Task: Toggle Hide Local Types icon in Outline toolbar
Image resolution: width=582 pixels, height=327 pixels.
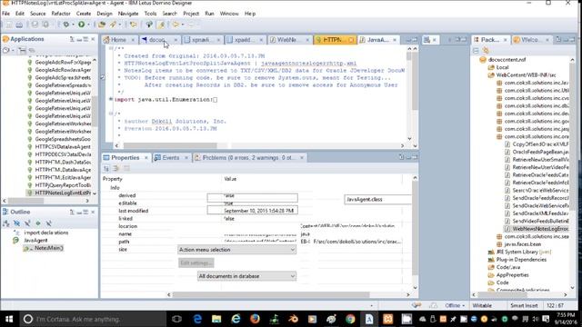Action: (48, 223)
